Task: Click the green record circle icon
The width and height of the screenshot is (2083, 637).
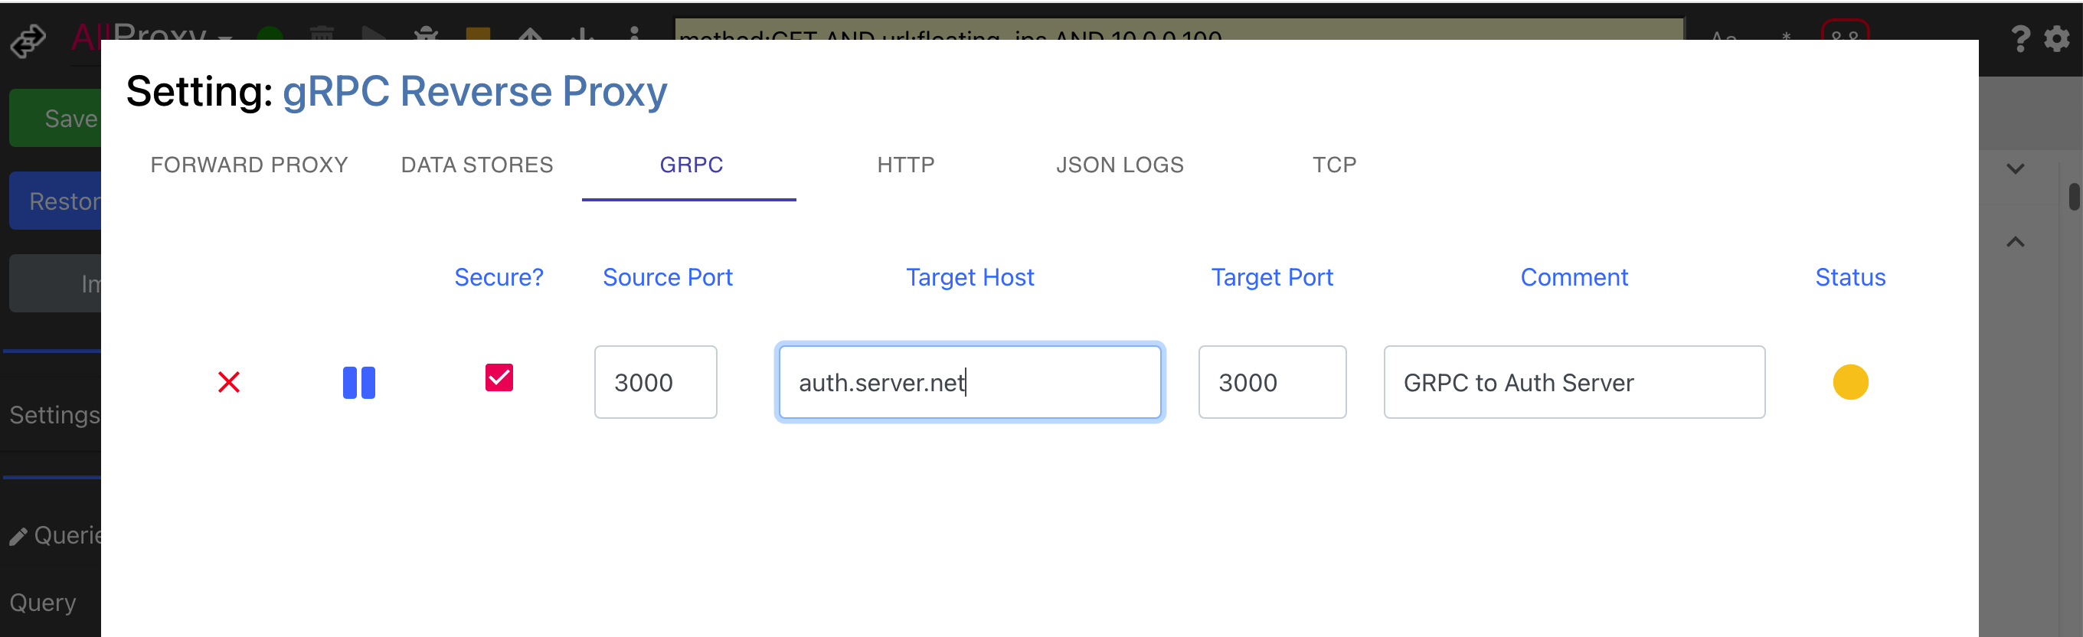Action: [270, 34]
